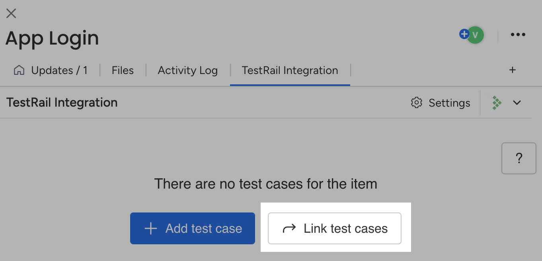This screenshot has height=261, width=542.
Task: Click the blue plus invite subscriber icon
Action: [x=464, y=34]
